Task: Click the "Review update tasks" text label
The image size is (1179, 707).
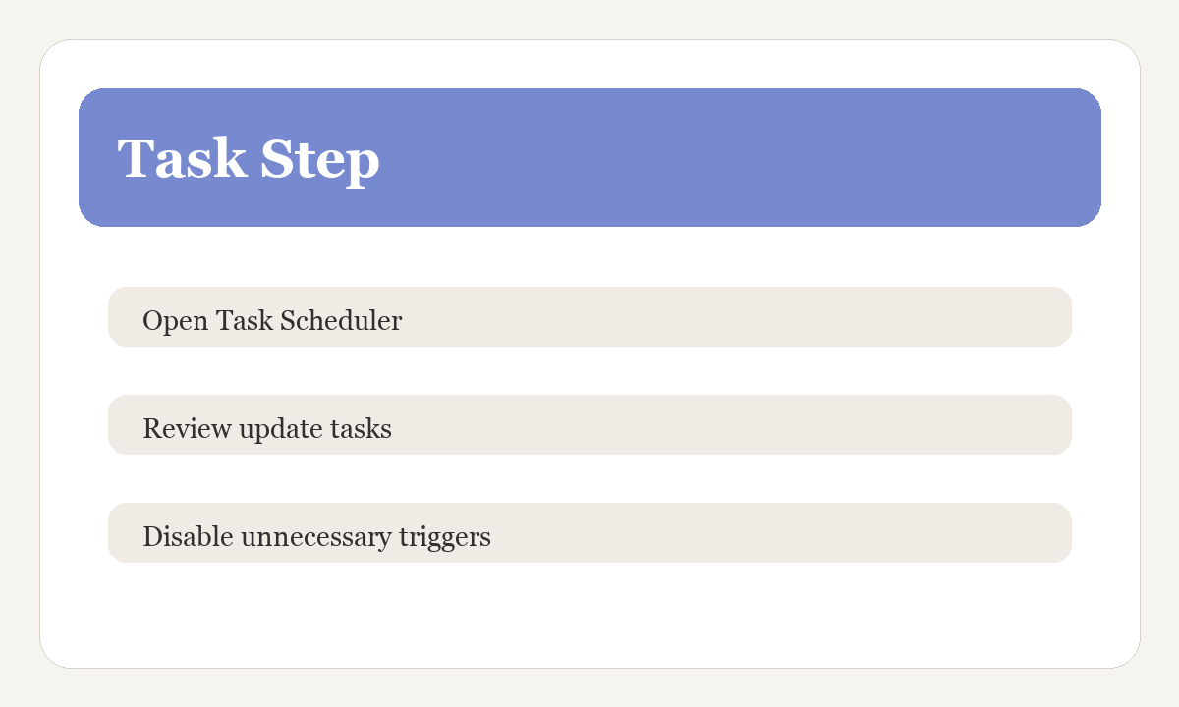Action: coord(267,429)
